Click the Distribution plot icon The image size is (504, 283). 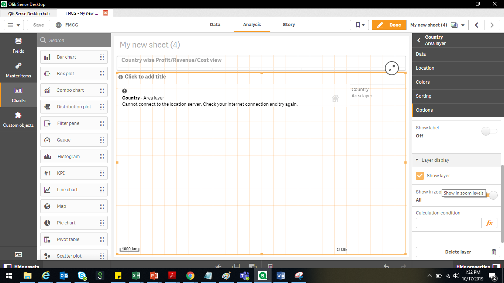pyautogui.click(x=47, y=107)
